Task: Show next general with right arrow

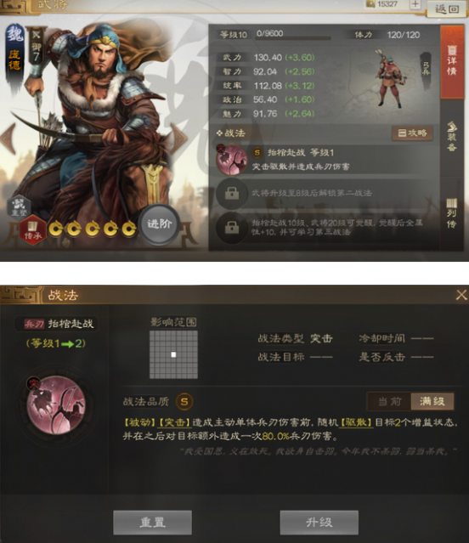Action: pyautogui.click(x=179, y=138)
